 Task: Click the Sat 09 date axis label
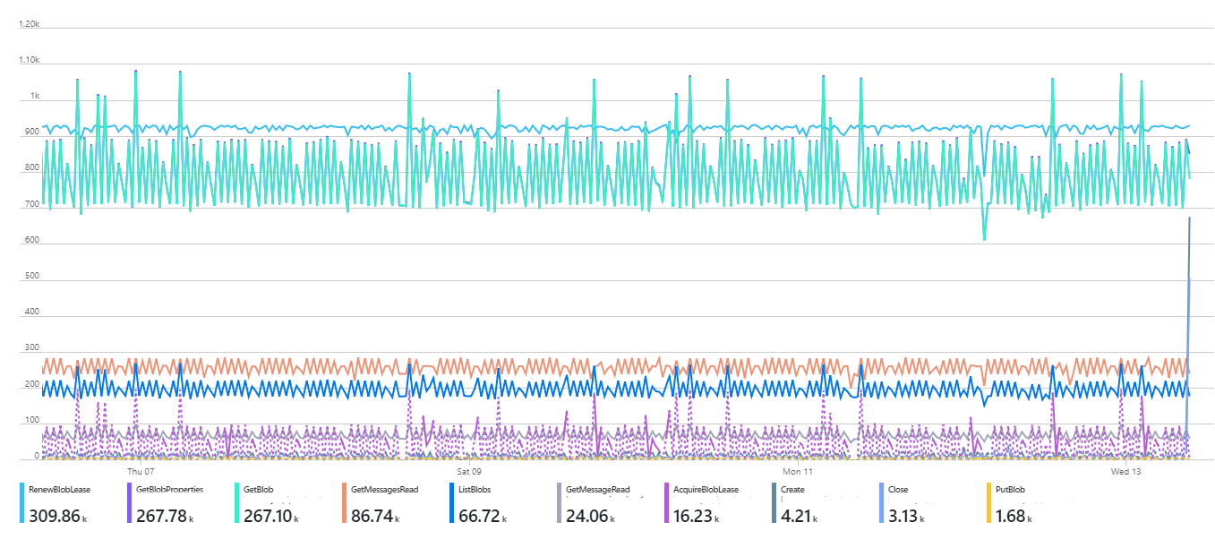pyautogui.click(x=469, y=470)
